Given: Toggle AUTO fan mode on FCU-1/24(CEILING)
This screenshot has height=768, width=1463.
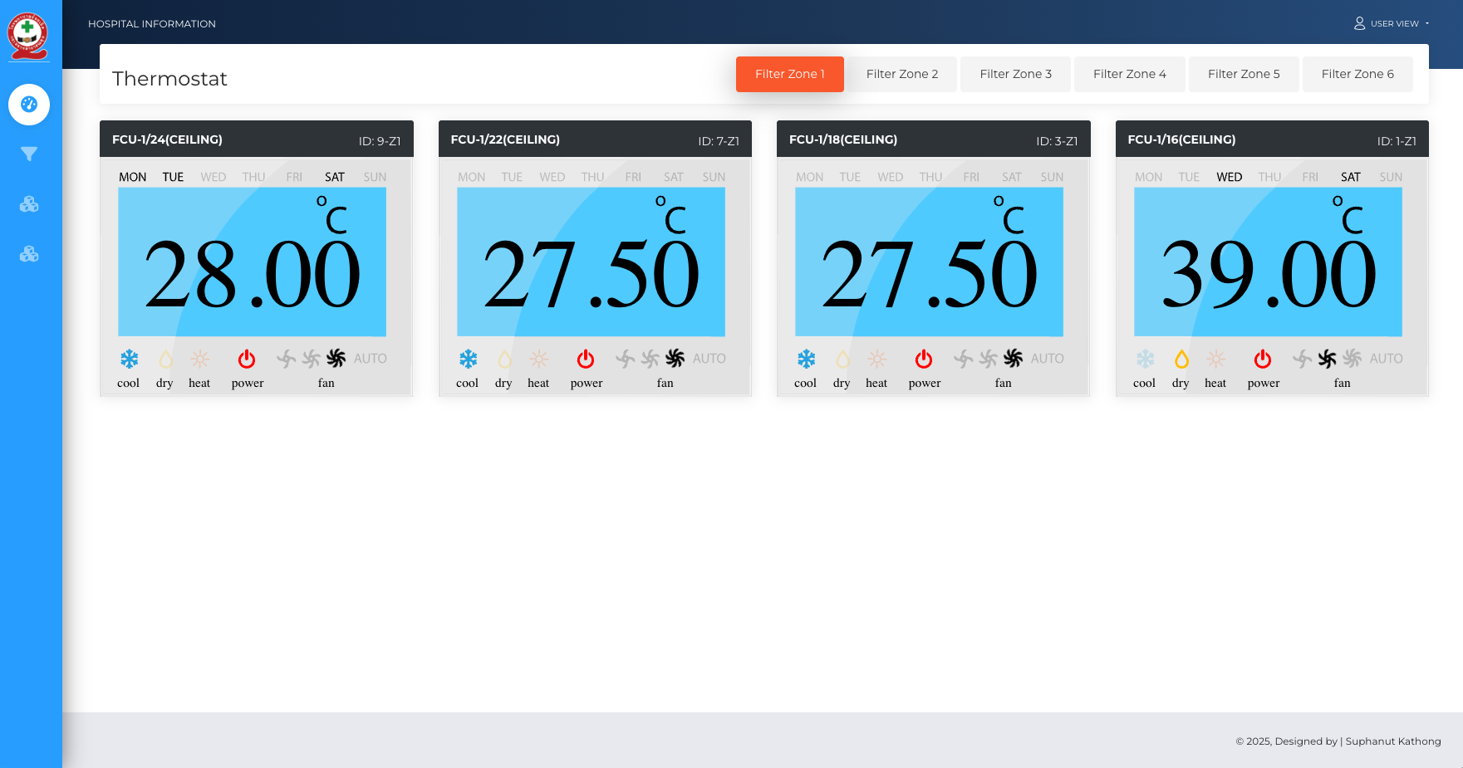Looking at the screenshot, I should tap(371, 358).
